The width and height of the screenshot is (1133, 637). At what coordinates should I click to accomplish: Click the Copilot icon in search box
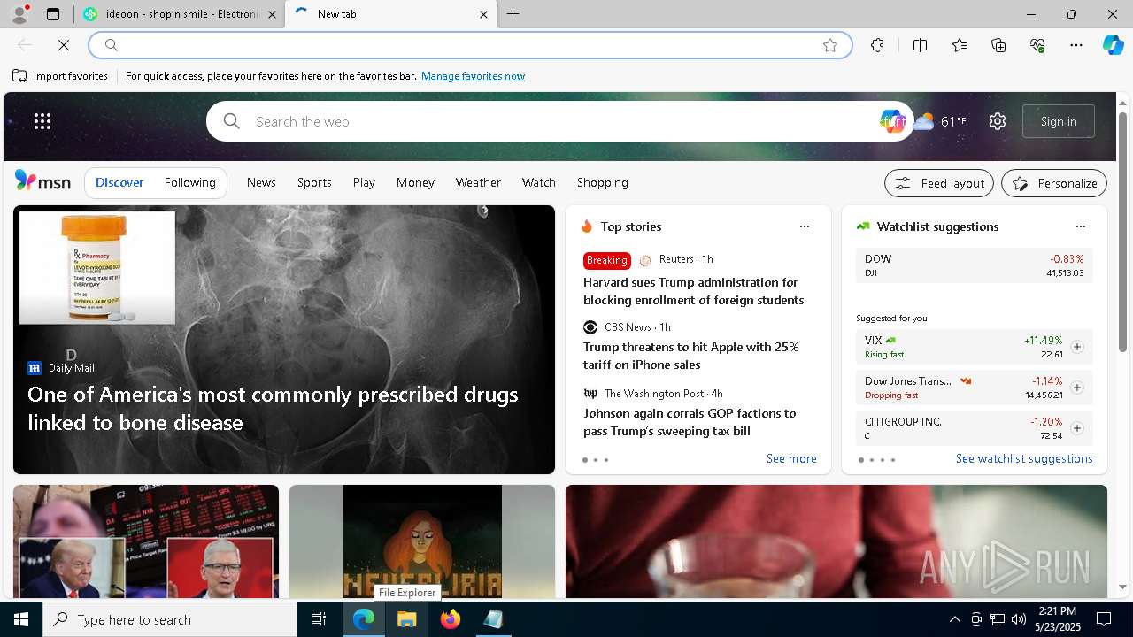point(892,121)
